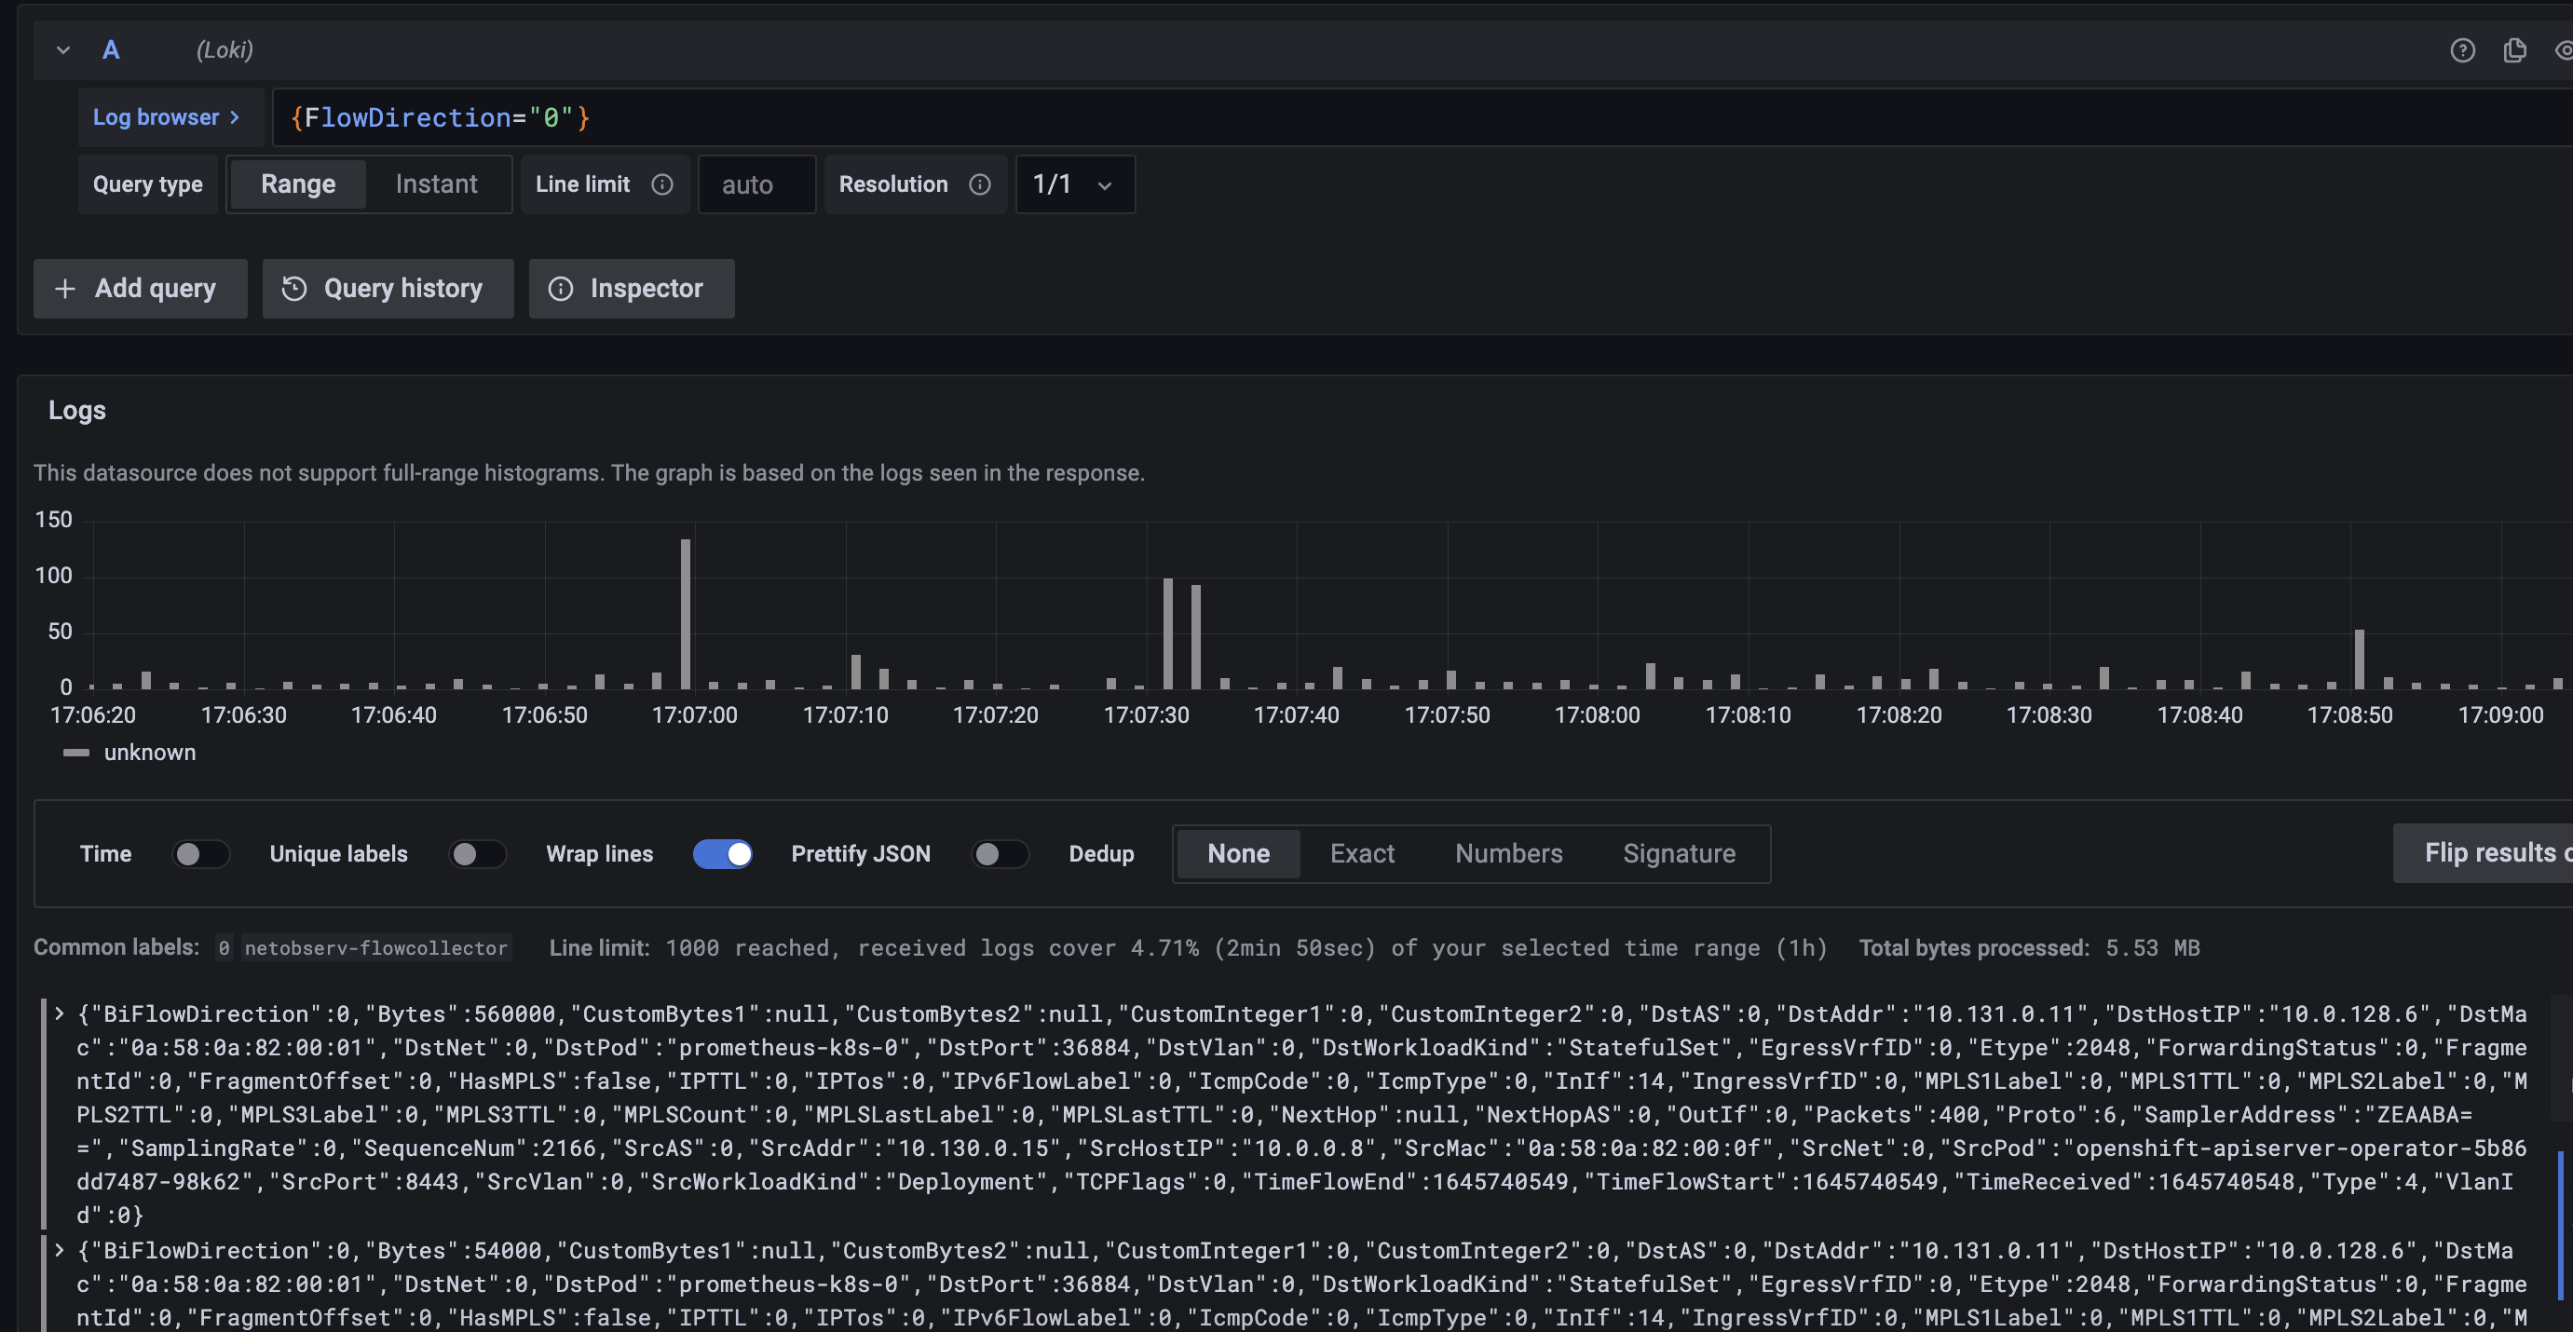Click Add query button

pos(140,289)
